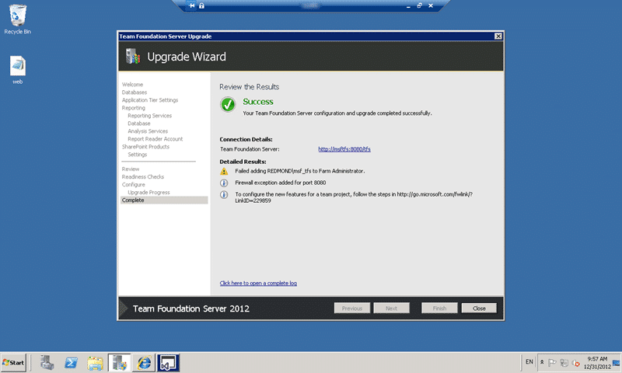
Task: Show hidden tray icons arrow
Action: point(542,362)
